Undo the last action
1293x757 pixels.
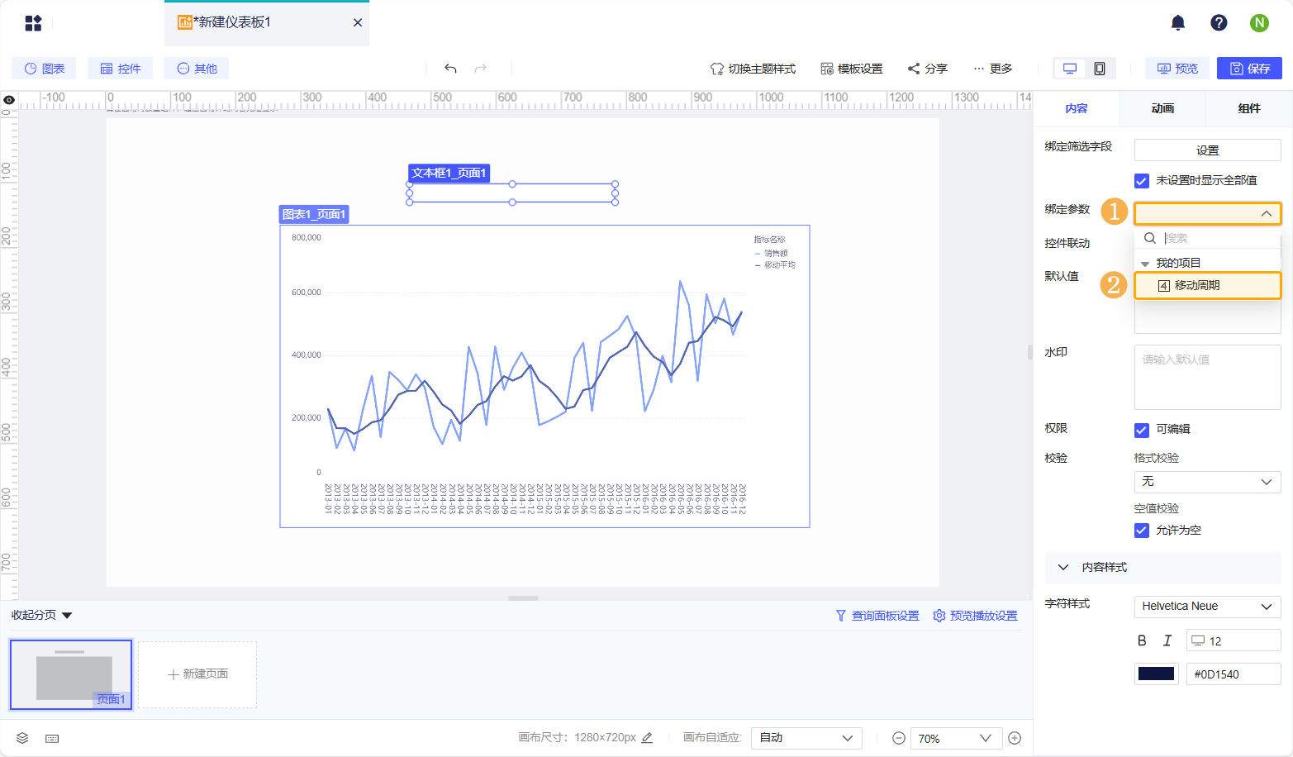pos(450,69)
